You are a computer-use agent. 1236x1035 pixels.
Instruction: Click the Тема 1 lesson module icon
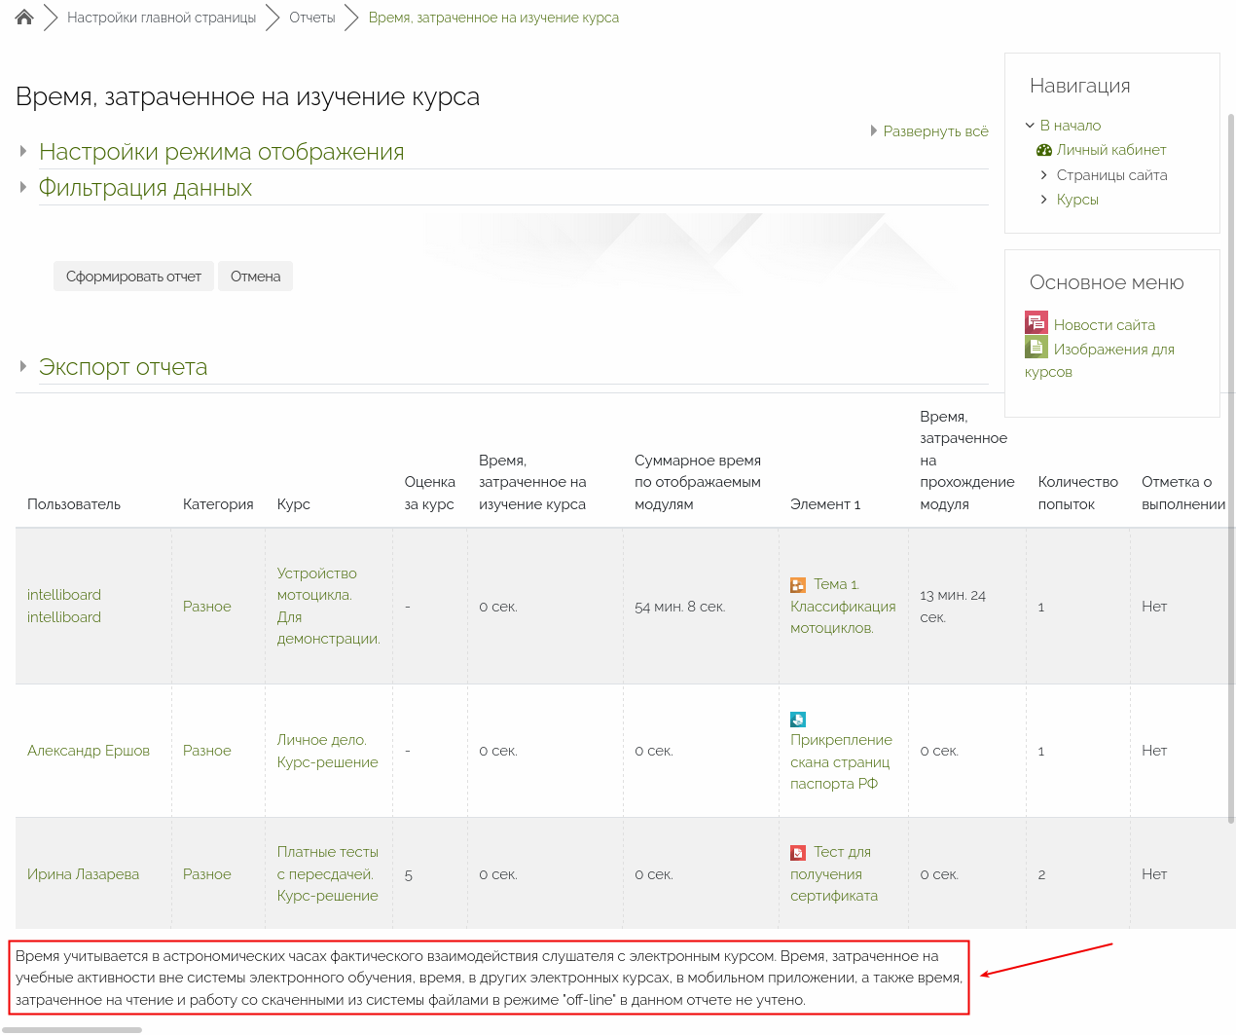pos(798,585)
